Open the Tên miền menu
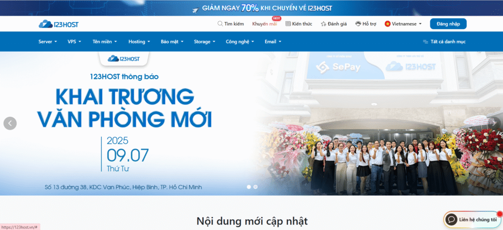This screenshot has height=230, width=503. tap(105, 42)
